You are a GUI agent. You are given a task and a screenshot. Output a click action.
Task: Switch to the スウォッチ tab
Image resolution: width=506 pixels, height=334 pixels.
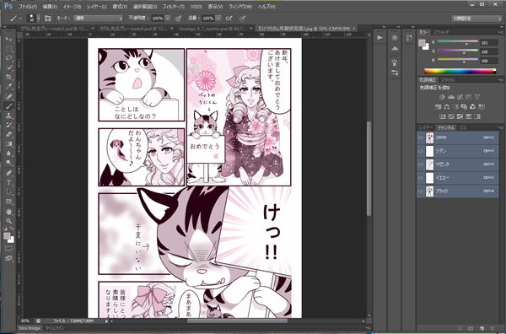tap(441, 32)
